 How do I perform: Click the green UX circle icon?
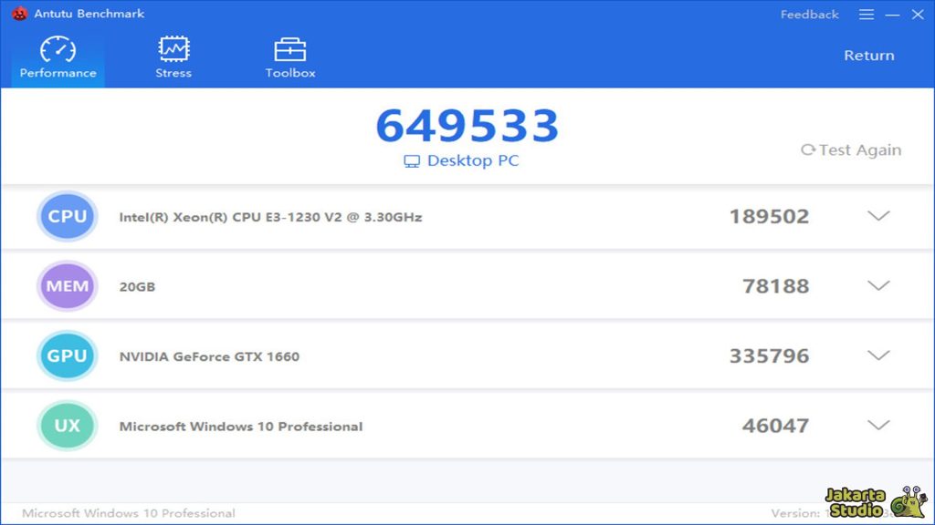click(x=67, y=426)
